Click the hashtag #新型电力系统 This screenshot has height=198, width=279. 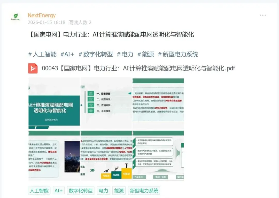[x=178, y=54]
